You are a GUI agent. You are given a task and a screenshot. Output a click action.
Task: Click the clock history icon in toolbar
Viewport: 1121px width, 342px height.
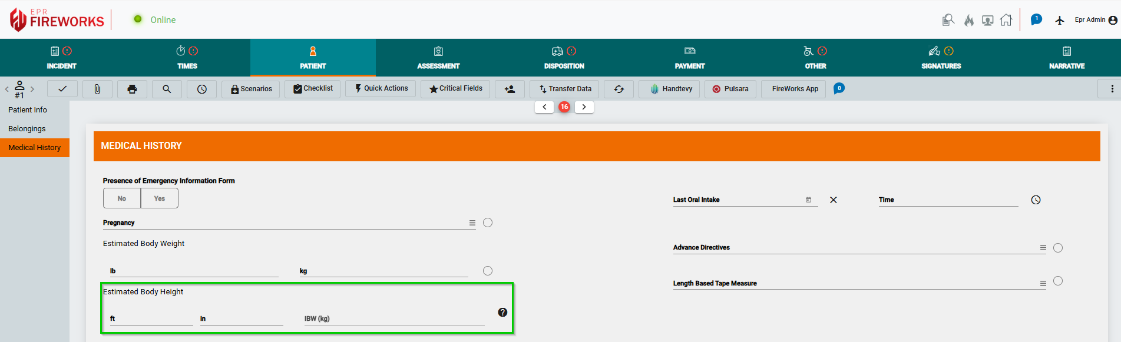click(x=201, y=89)
